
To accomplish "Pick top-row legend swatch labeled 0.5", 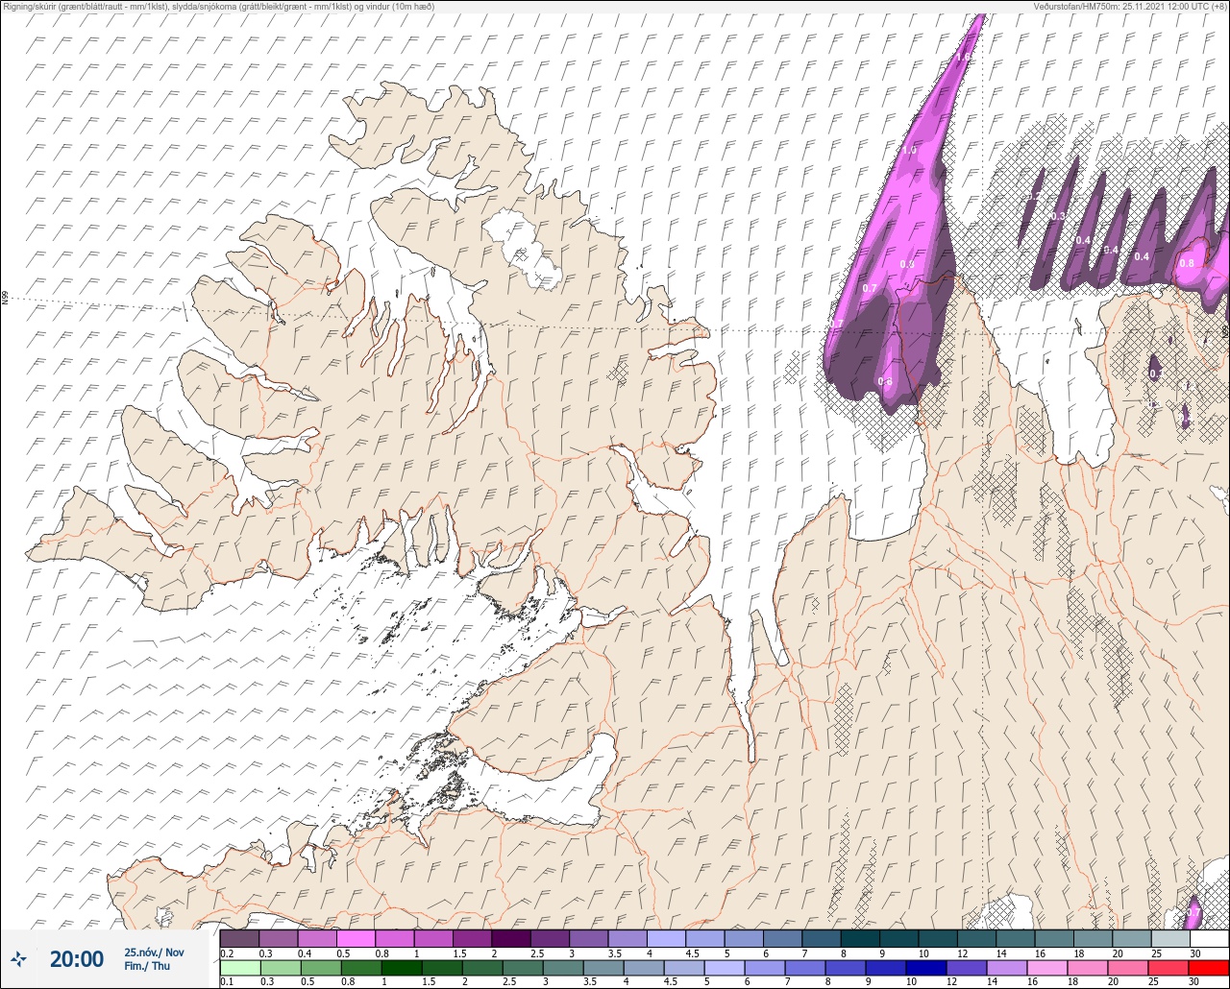I will click(356, 938).
